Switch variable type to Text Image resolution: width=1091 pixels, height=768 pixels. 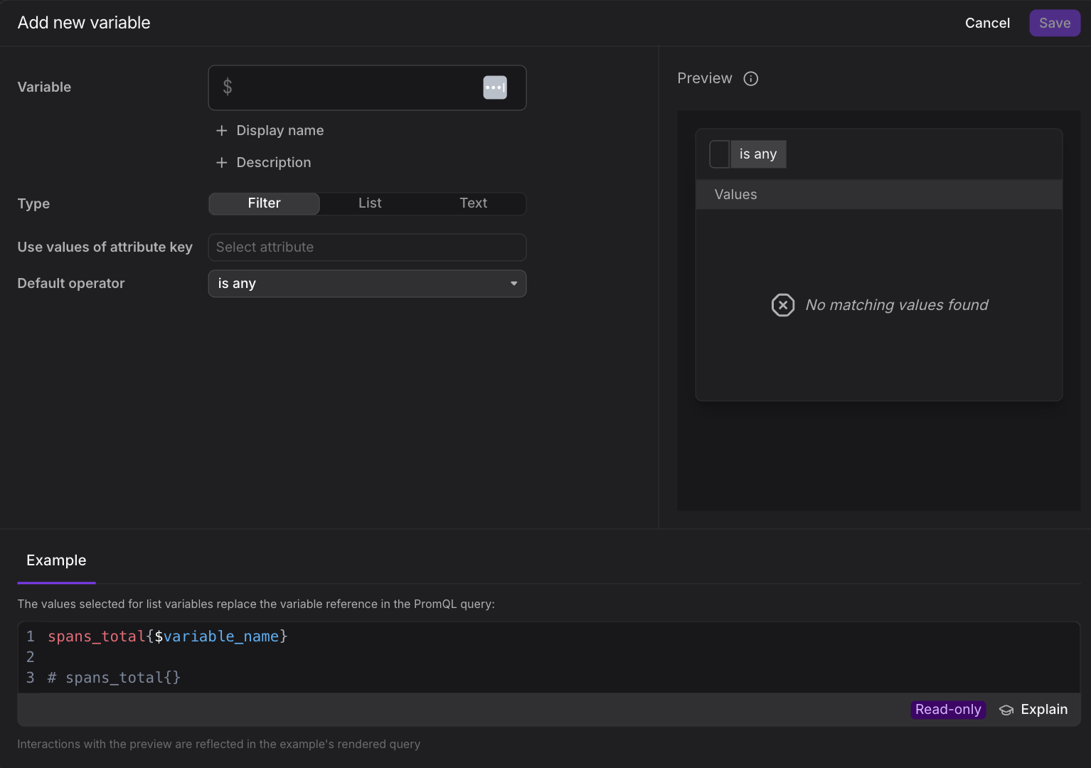coord(473,203)
